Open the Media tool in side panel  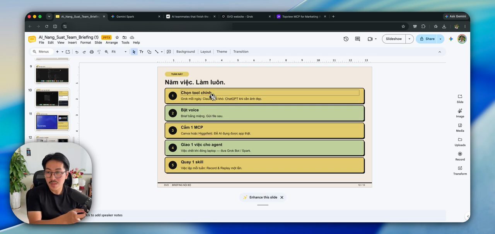[460, 127]
